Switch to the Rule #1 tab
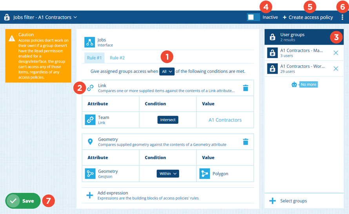The image size is (349, 214). pyautogui.click(x=95, y=58)
